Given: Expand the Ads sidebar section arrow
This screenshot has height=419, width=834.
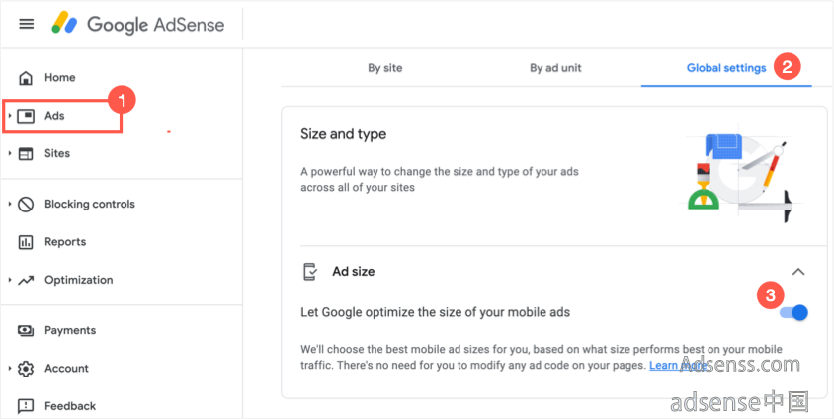Looking at the screenshot, I should coord(10,116).
